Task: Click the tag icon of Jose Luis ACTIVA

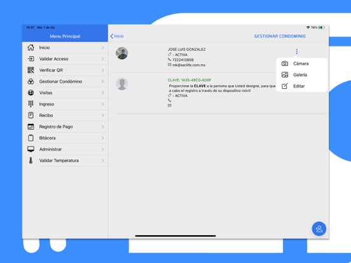Action: [169, 55]
